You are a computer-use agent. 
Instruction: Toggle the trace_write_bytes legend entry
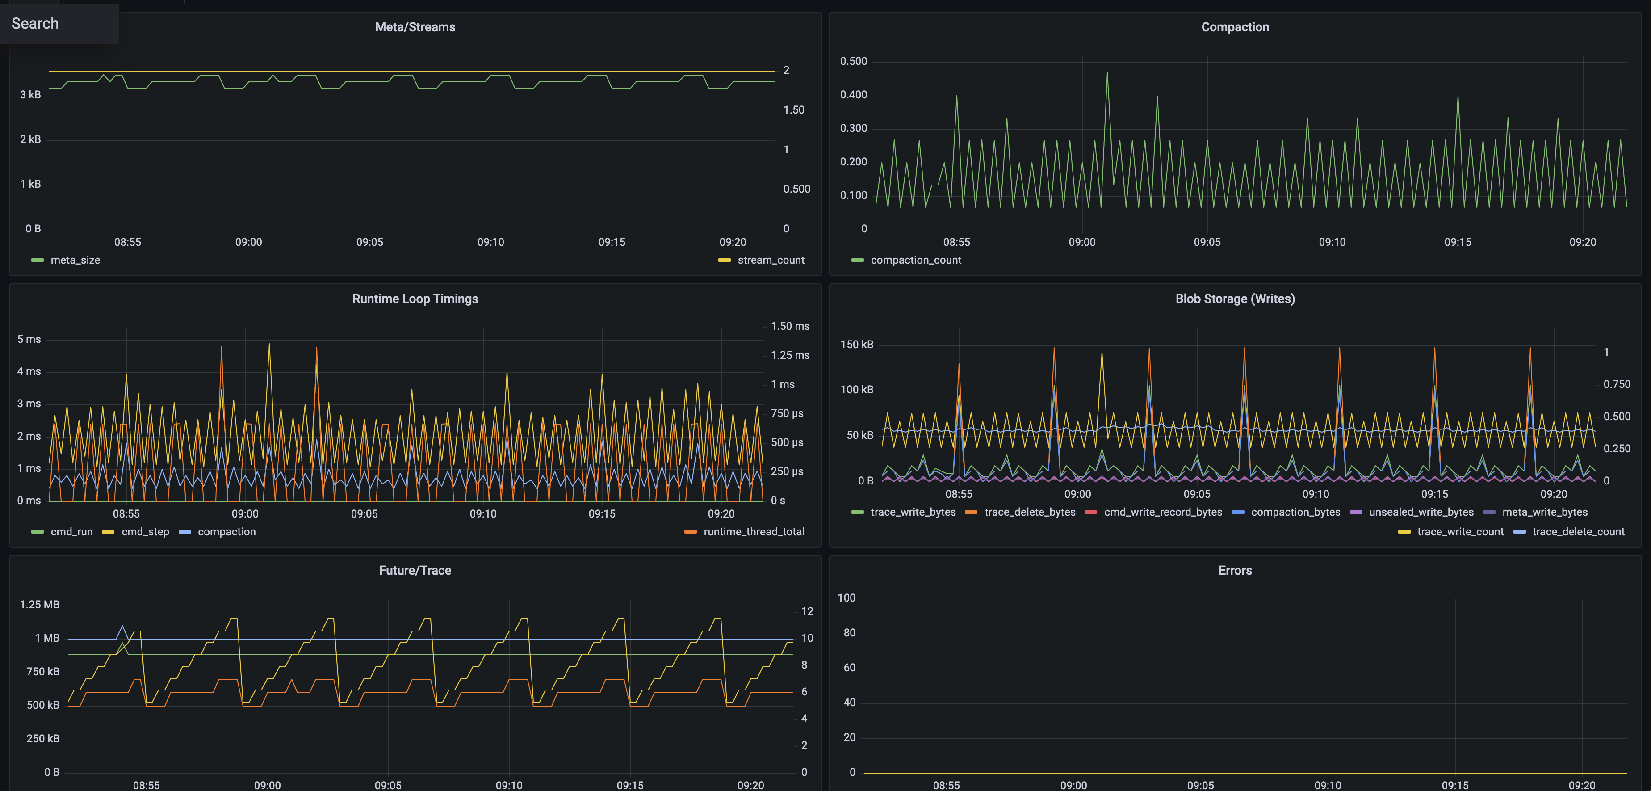(913, 512)
